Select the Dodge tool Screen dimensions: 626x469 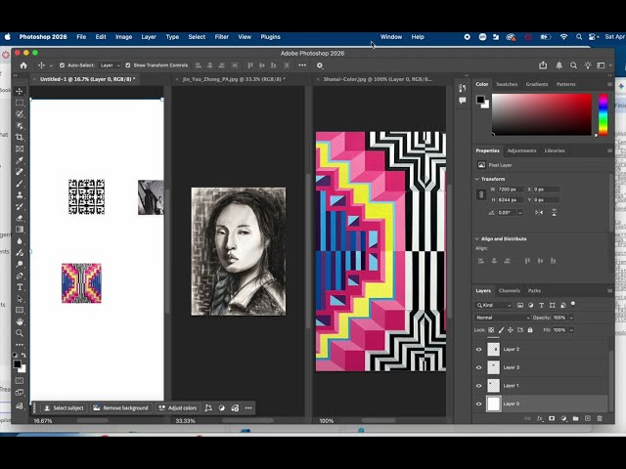tap(20, 264)
